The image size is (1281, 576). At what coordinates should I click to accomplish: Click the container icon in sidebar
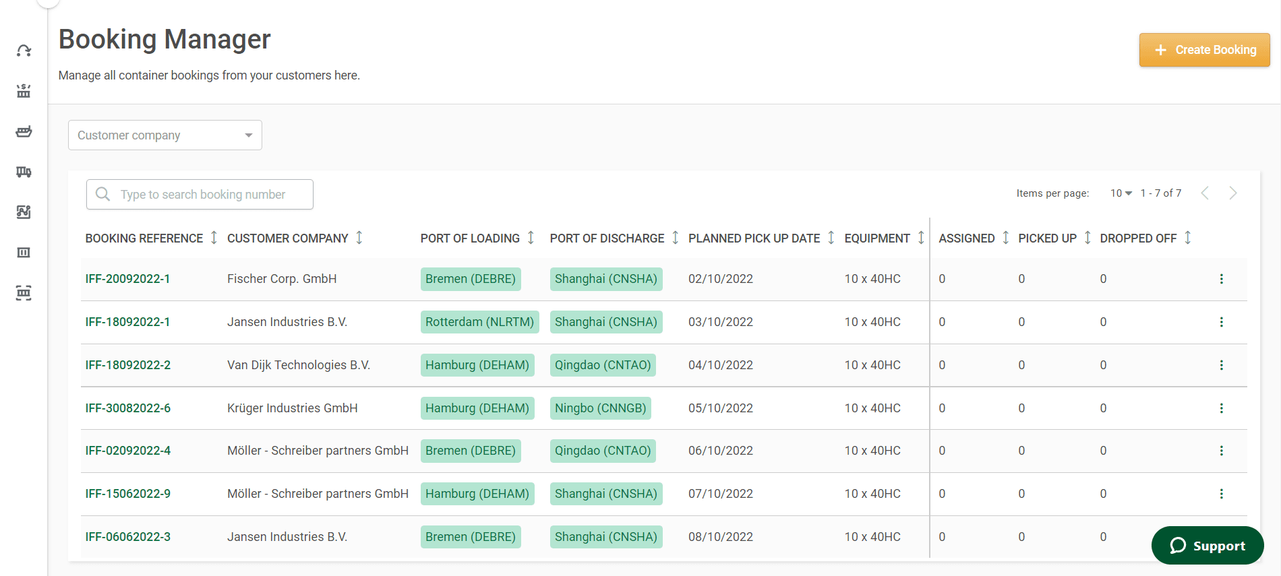point(24,253)
